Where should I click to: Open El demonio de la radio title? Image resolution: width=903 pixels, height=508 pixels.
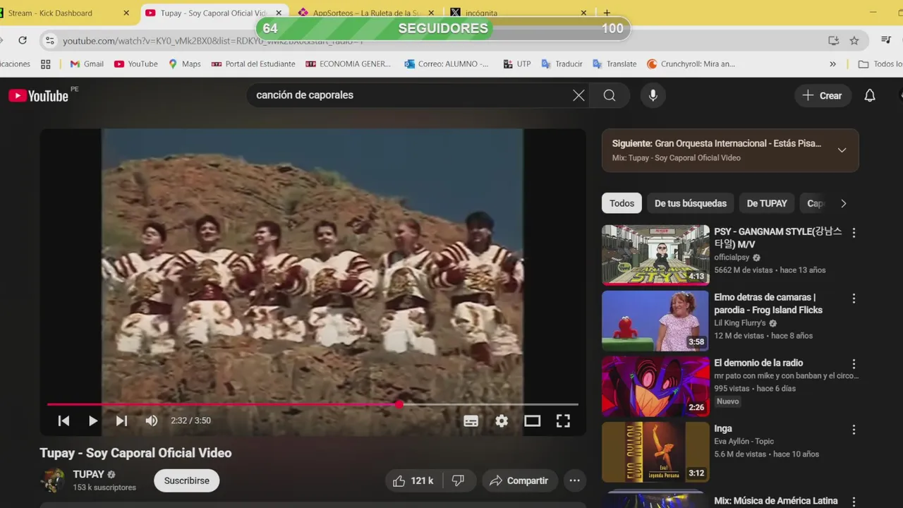[x=758, y=363]
